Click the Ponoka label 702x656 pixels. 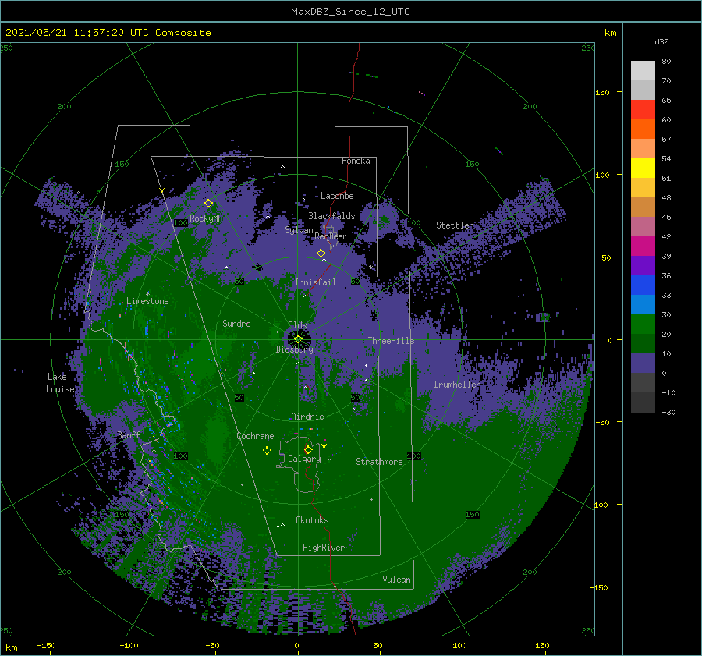(356, 161)
